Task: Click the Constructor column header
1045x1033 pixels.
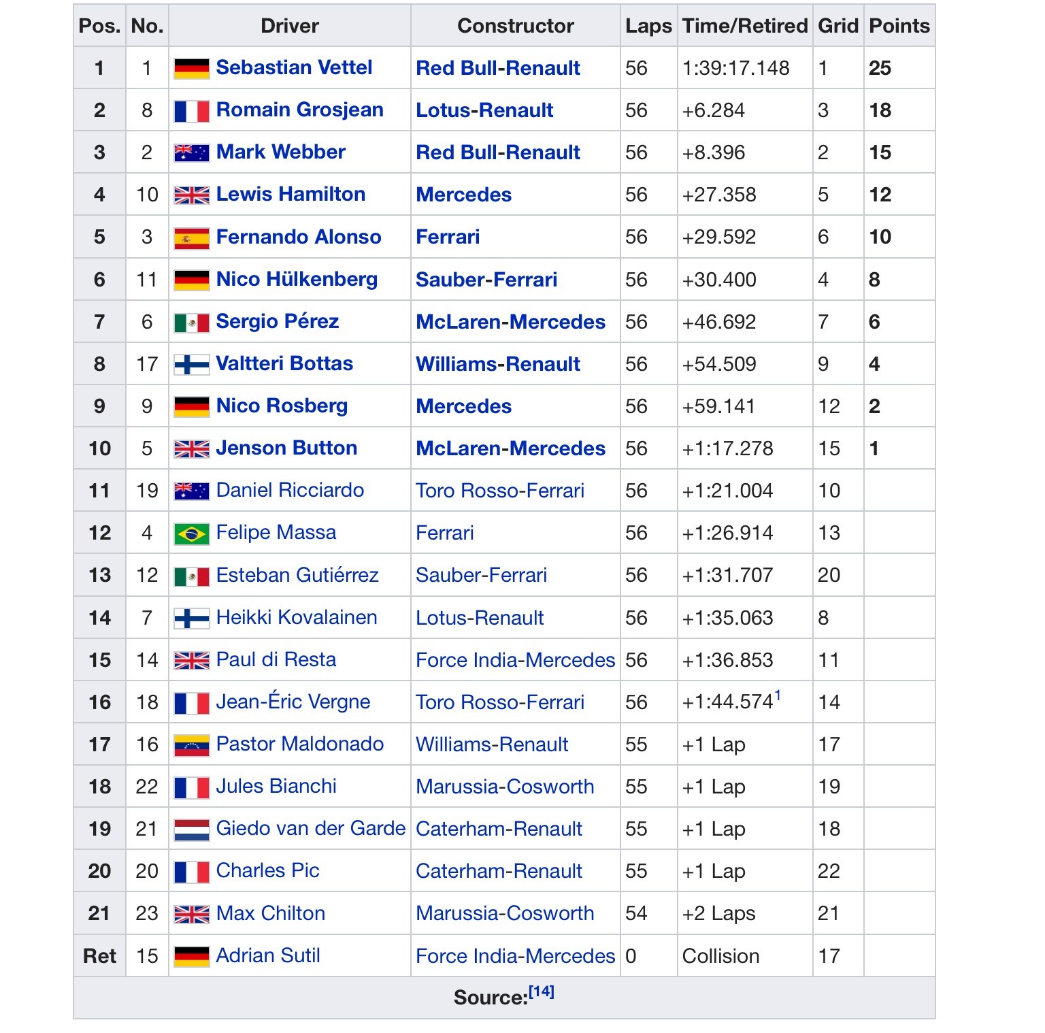Action: point(515,26)
